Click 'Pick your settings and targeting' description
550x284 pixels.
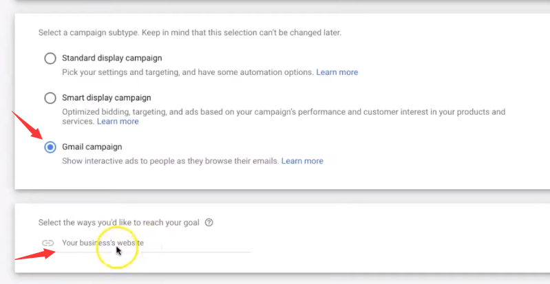[x=188, y=72]
